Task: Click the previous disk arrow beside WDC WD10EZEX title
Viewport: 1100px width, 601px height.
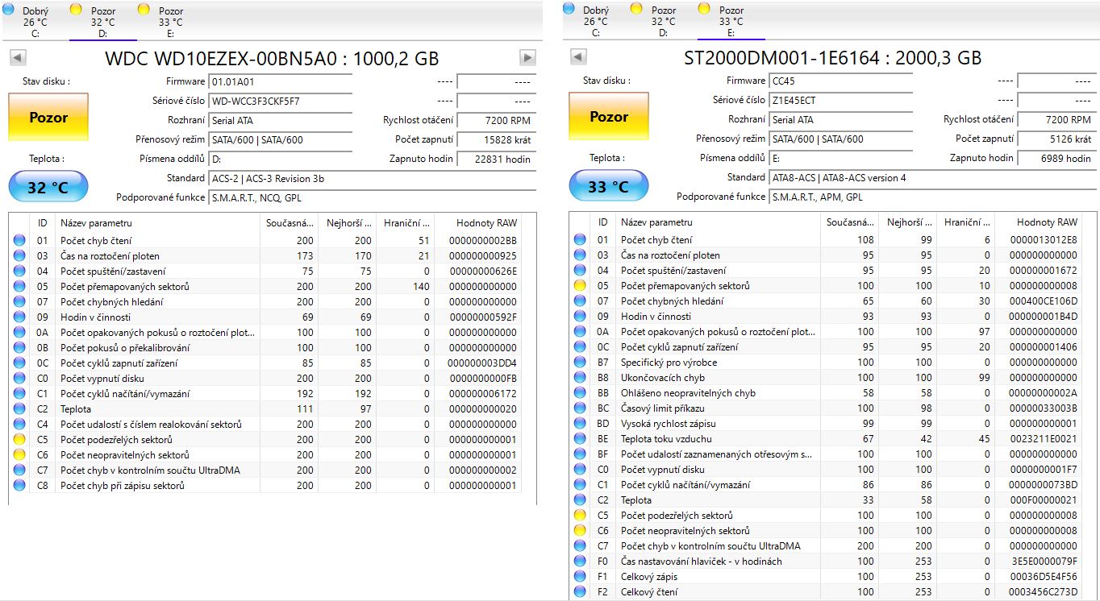Action: click(18, 58)
